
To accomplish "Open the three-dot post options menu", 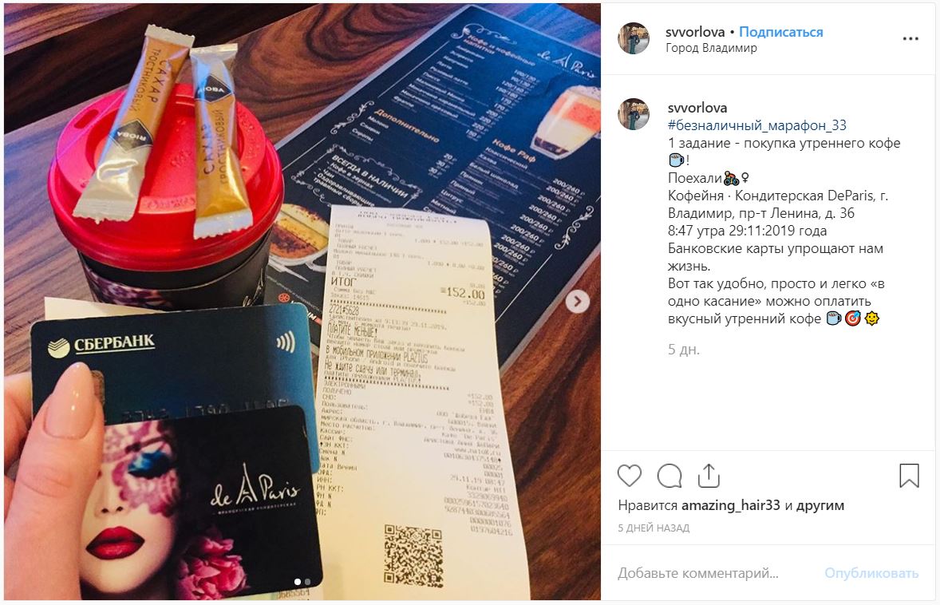I will pos(910,38).
